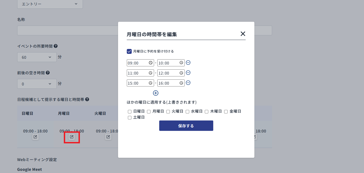Open the エントリー dropdown
Image resolution: width=364 pixels, height=173 pixels.
click(50, 4)
